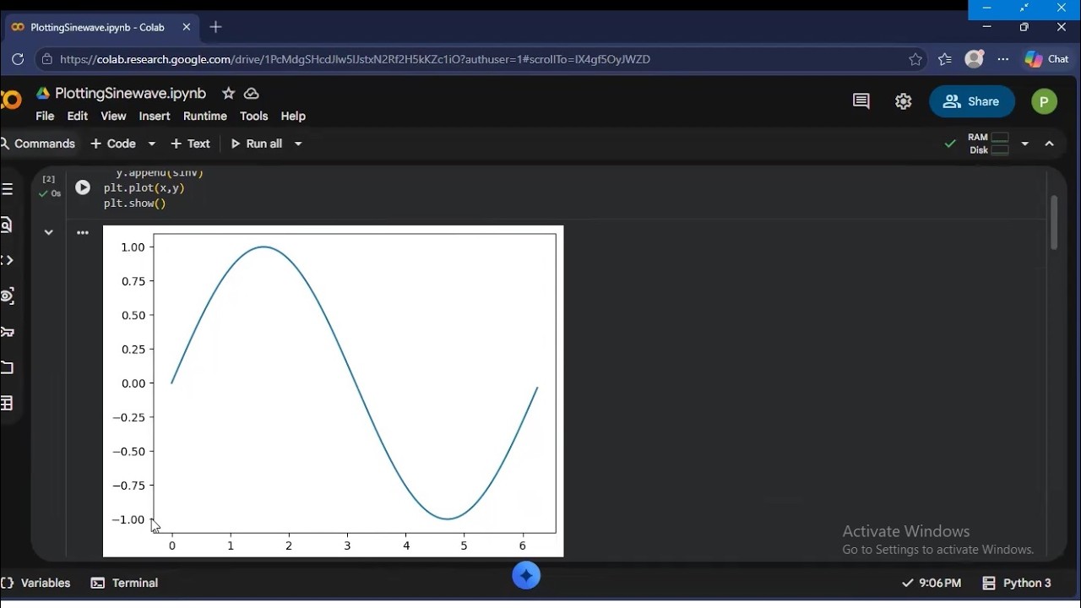The height and width of the screenshot is (608, 1081).
Task: Click Run all
Action: (x=257, y=144)
